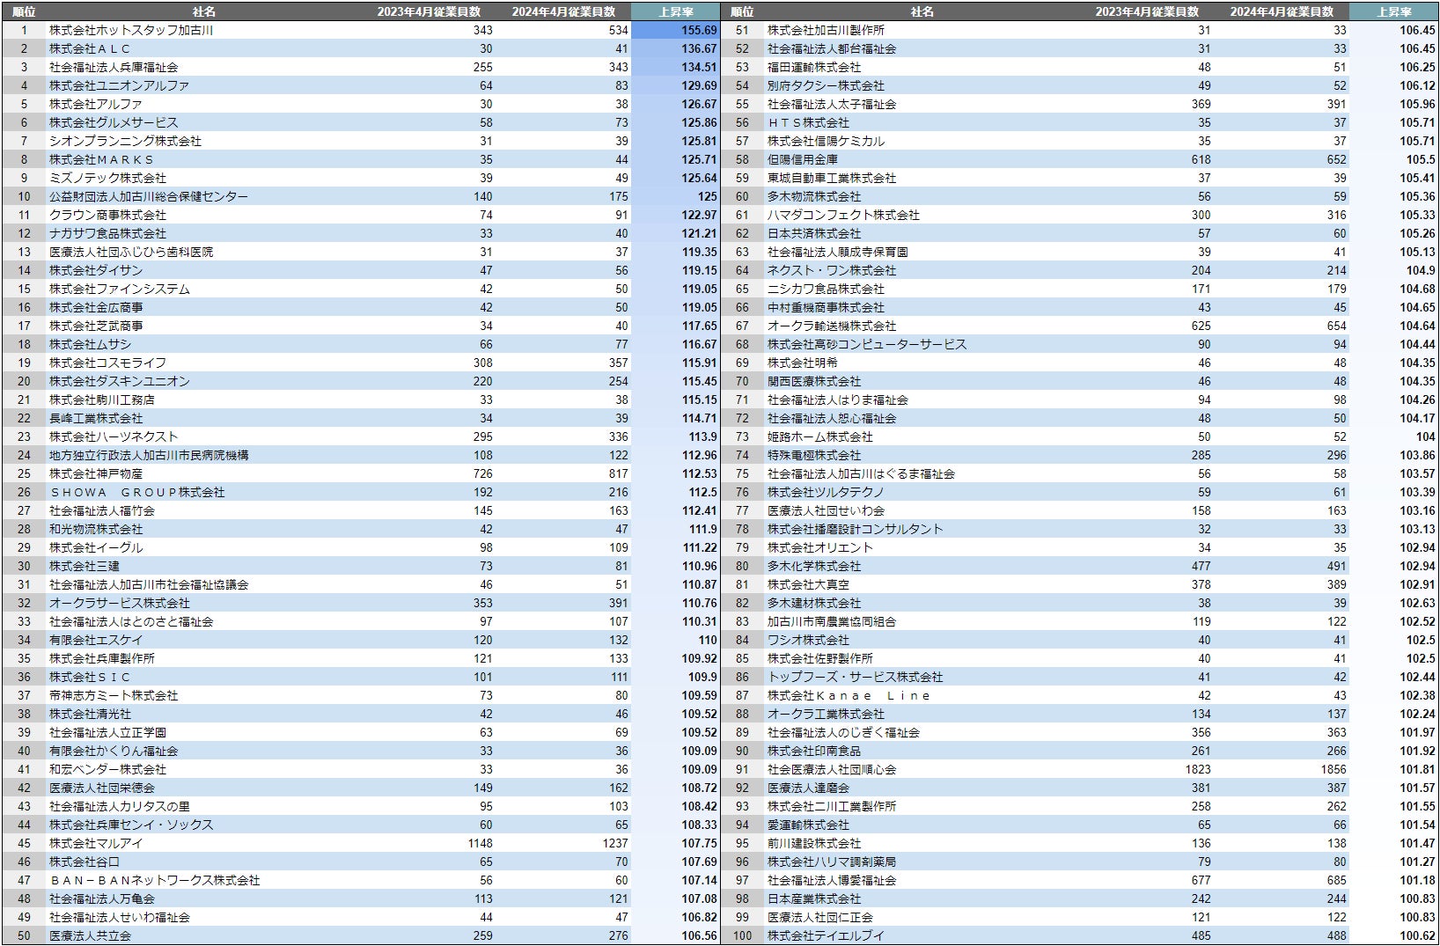Click 株式会社神戸物産 company cell

pos(96,473)
